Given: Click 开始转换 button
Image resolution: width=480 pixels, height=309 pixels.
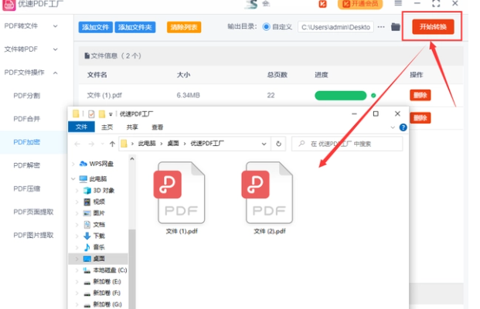Looking at the screenshot, I should point(433,26).
